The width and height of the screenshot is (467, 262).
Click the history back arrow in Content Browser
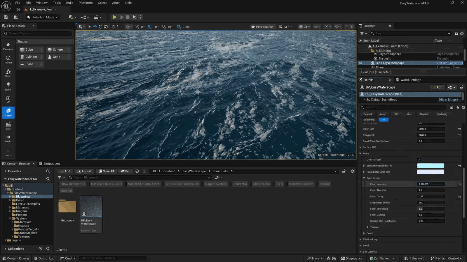(137, 171)
